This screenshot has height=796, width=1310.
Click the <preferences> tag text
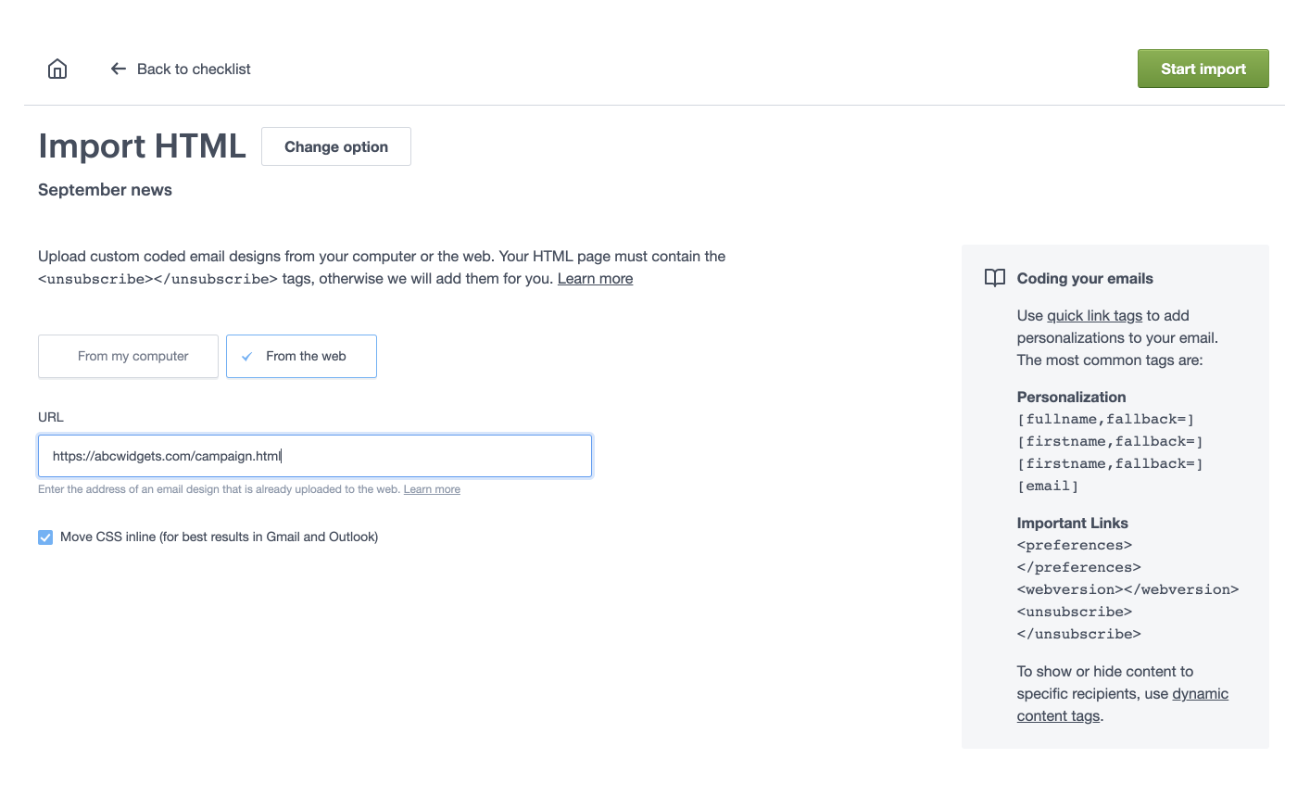1075,546
